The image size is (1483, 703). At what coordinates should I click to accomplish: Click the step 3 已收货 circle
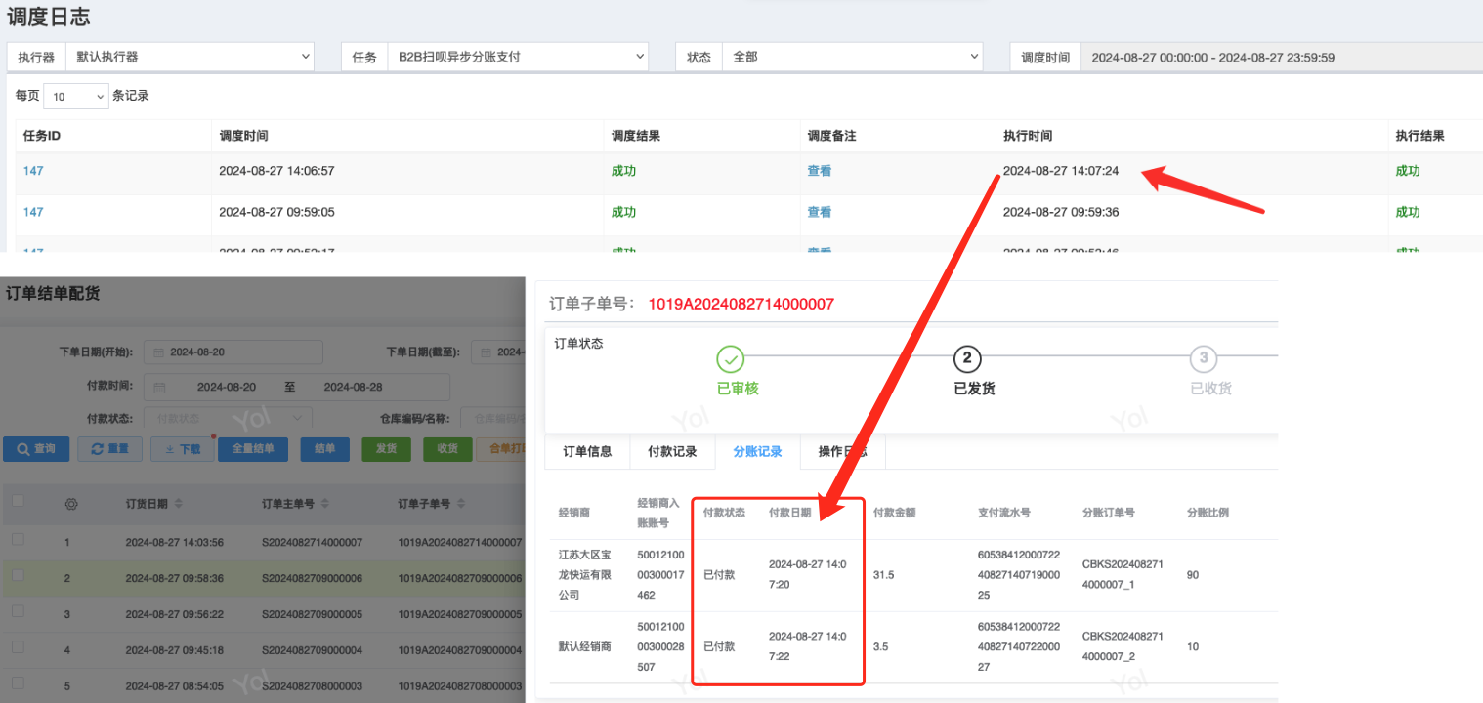point(1203,359)
